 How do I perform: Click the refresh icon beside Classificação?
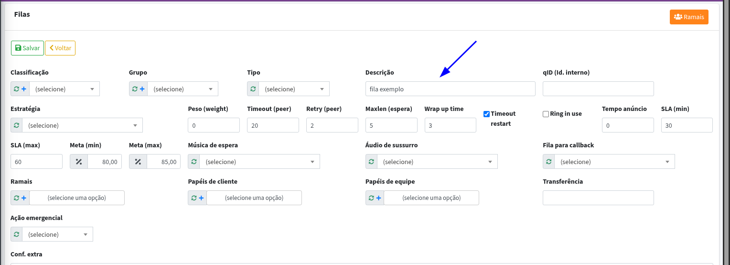click(16, 89)
